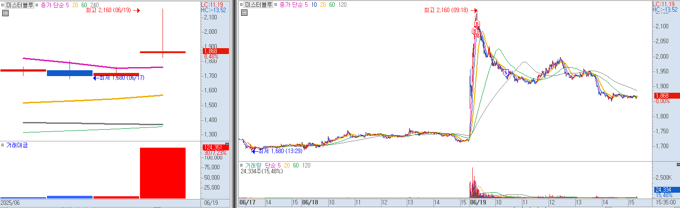Viewport: 680px width, 208px height.
Task: Select the 종가 단순 5 label in right chart
Action: tap(293, 5)
